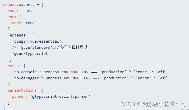
Task: Click the 'plugin:vue/essential' string
Action: (x=37, y=41)
